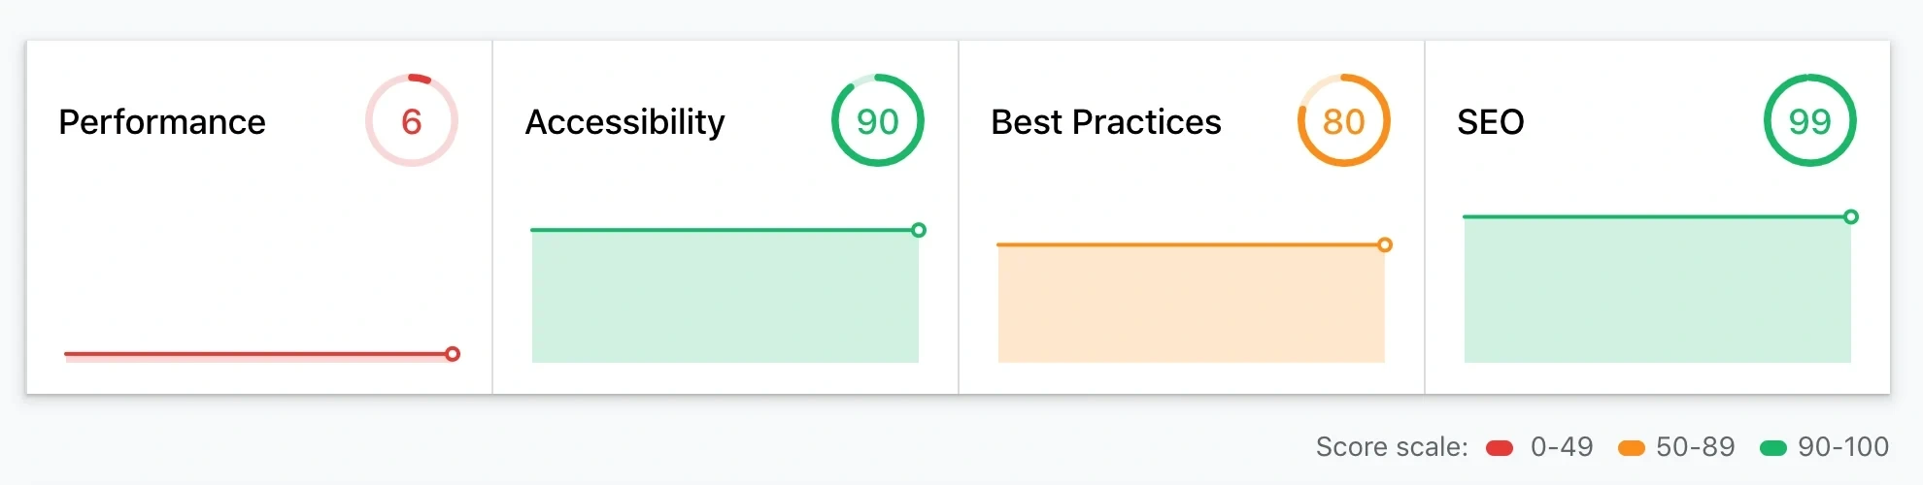Click the green end marker on SEO trend line
This screenshot has height=485, width=1923.
coord(1851,216)
